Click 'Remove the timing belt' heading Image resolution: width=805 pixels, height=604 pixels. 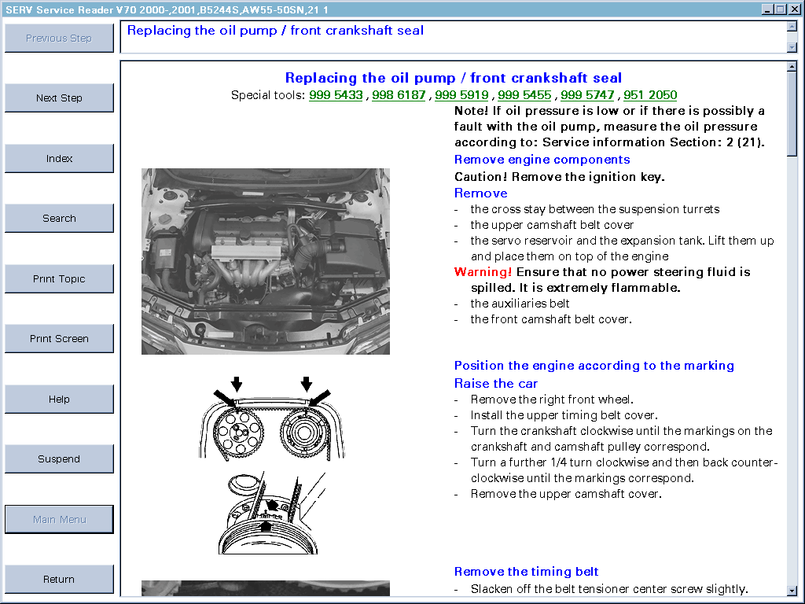coord(526,572)
